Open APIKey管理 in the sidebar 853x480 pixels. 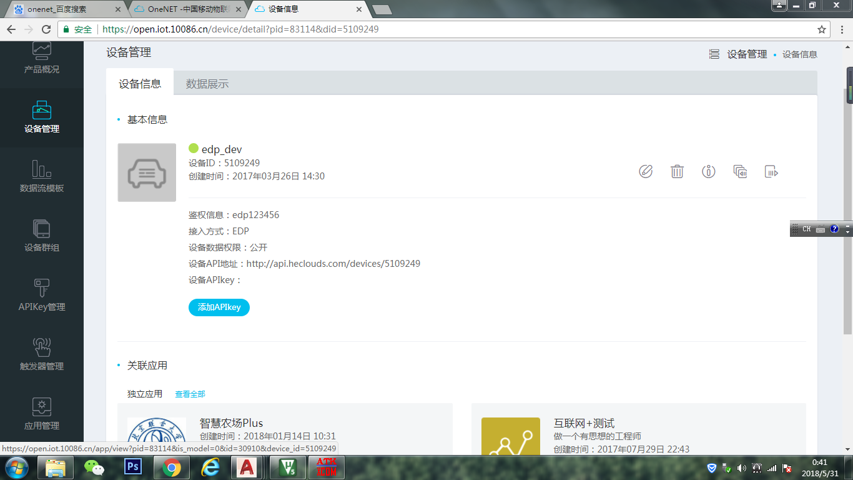point(42,296)
